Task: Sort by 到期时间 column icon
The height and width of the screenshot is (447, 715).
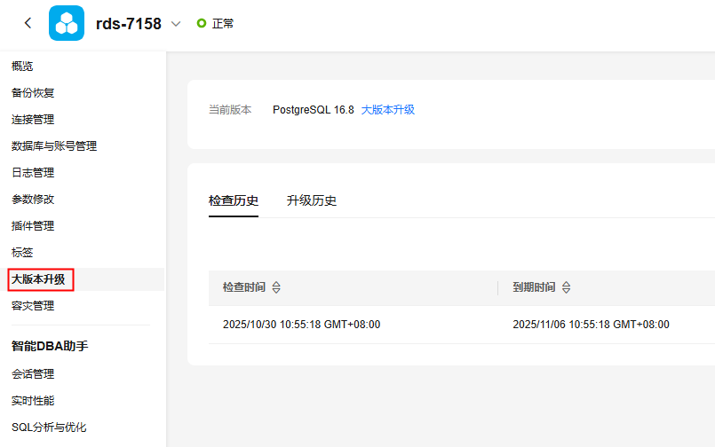Action: [x=567, y=288]
